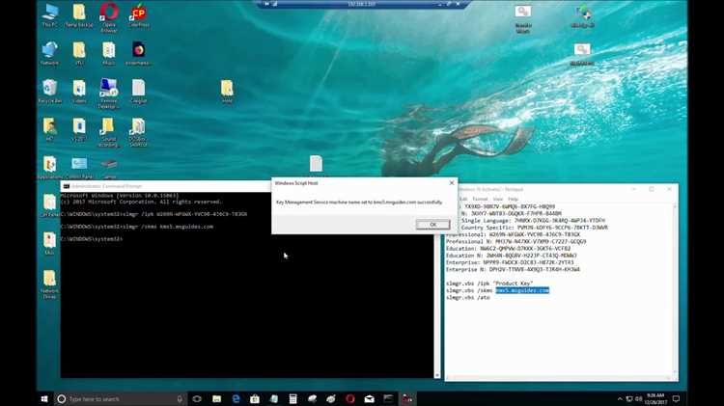The width and height of the screenshot is (724, 406).
Task: Open the Applications folder on the desktop
Action: tap(49, 168)
